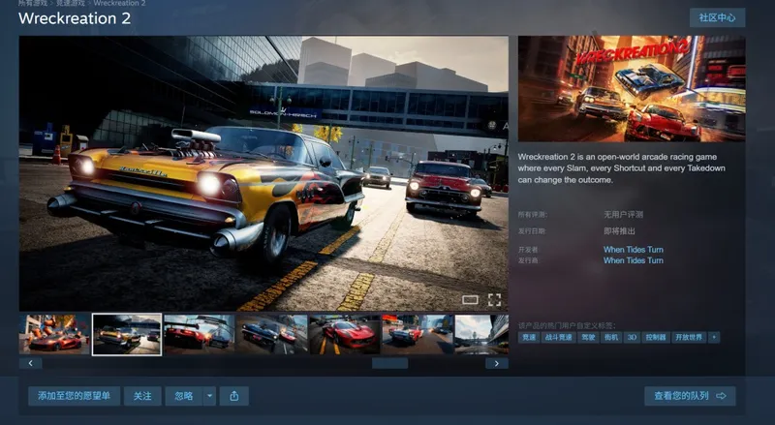Click the thumbnail strip scrollbar handle
This screenshot has width=775, height=425.
[x=390, y=363]
